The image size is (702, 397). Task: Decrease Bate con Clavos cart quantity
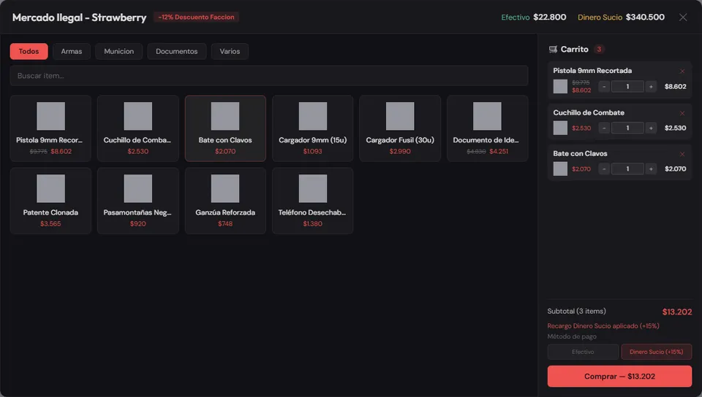(x=604, y=169)
